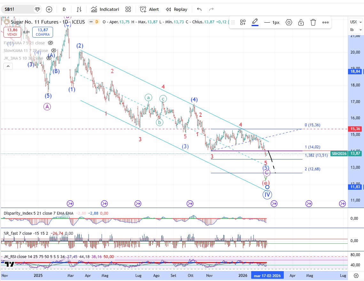Toggle visibility of JK_3MA indicator

click(49, 58)
